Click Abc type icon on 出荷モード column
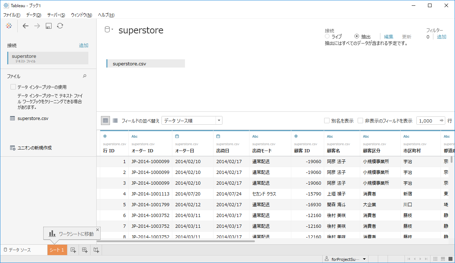 pyautogui.click(x=255, y=137)
